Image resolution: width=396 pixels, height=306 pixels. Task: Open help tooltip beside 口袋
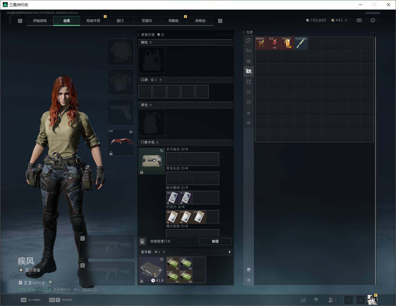[160, 80]
